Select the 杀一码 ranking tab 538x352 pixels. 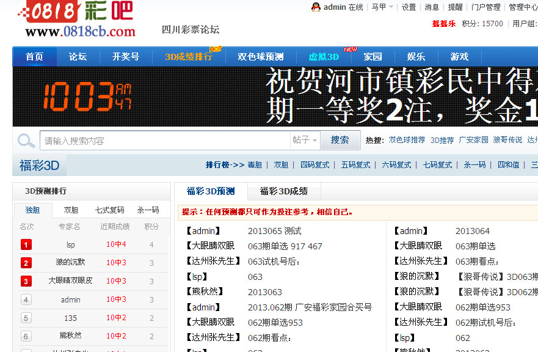148,210
